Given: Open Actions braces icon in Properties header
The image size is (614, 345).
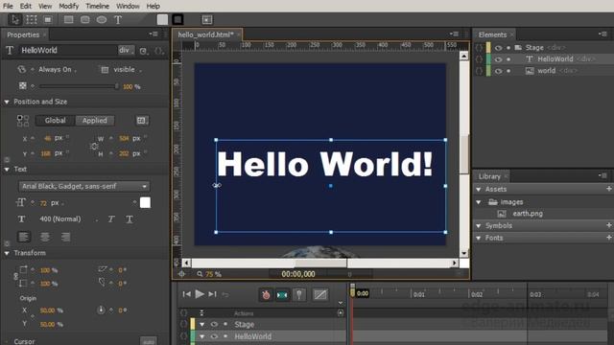Looking at the screenshot, I should tap(158, 51).
